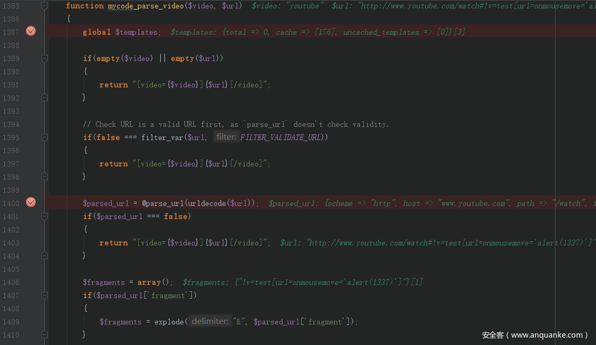Image resolution: width=596 pixels, height=345 pixels.
Task: Collapse the fragment if block at line 1407
Action: click(44, 295)
